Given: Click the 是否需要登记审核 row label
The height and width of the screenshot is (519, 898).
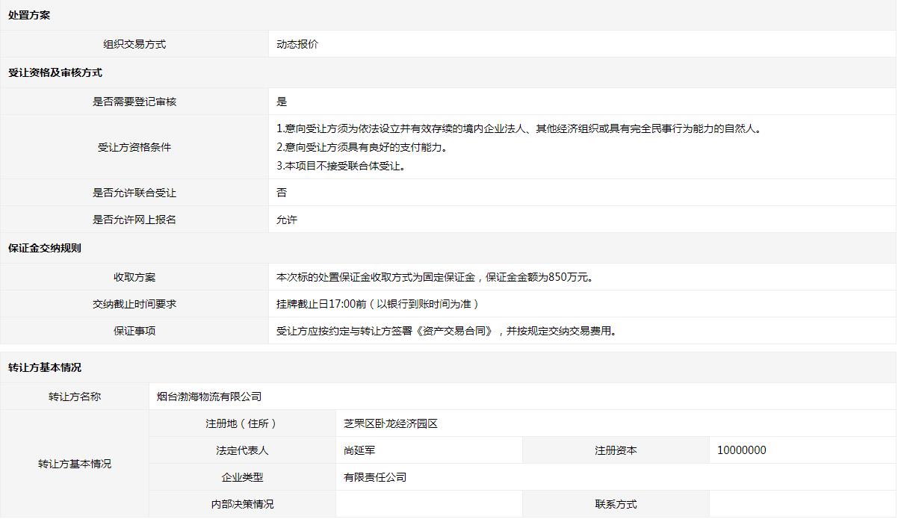Looking at the screenshot, I should click(x=134, y=102).
